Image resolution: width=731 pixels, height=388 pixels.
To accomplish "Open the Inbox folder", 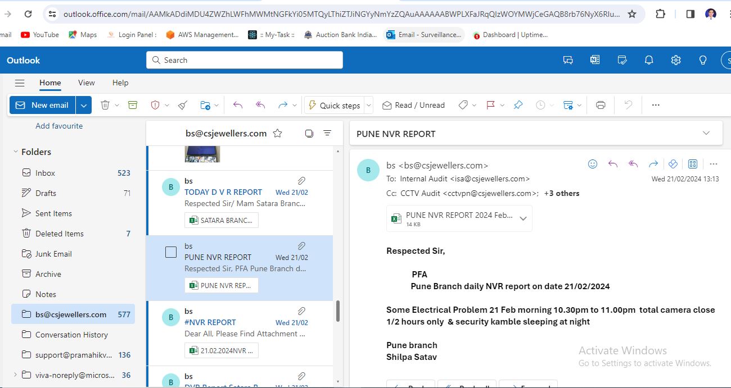I will (73, 173).
